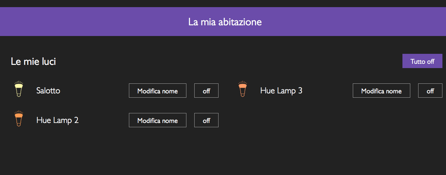Select the Hue Lamp 2 label
This screenshot has width=446, height=175.
[57, 120]
